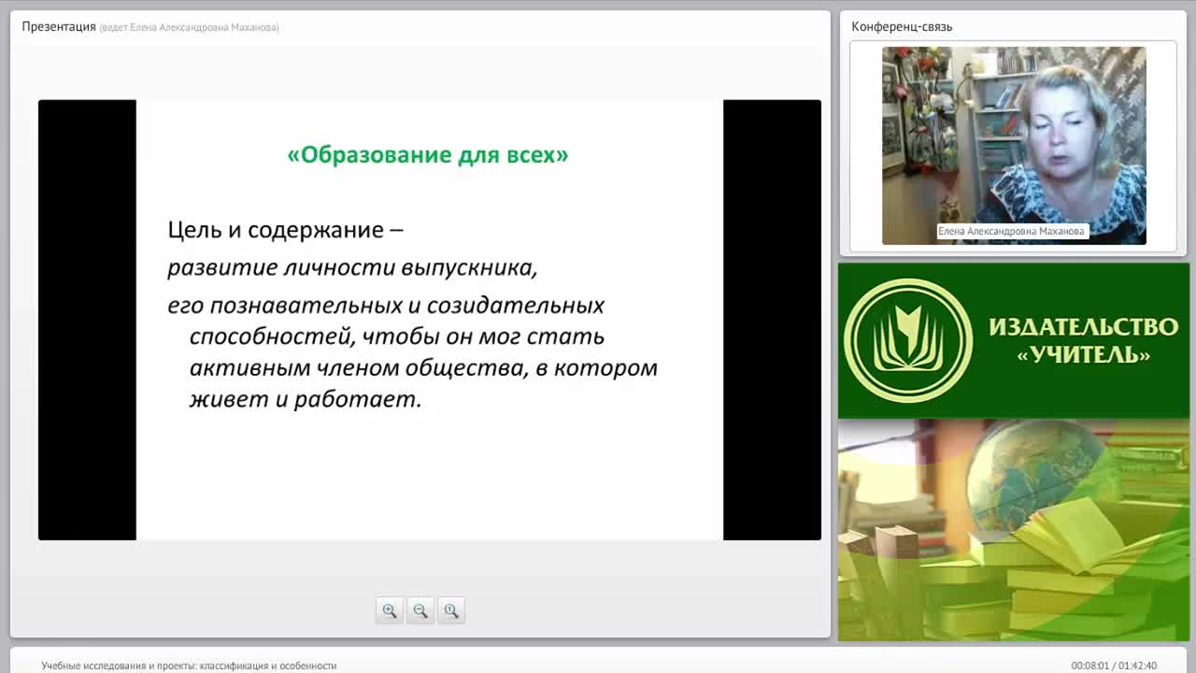Click the timestamp 00:08:01 / 01:42:40
Image resolution: width=1196 pixels, height=673 pixels.
(x=1114, y=666)
